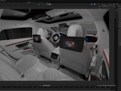Open the Compositing workspace tab
The width and height of the screenshot is (121, 91).
coord(34,3)
